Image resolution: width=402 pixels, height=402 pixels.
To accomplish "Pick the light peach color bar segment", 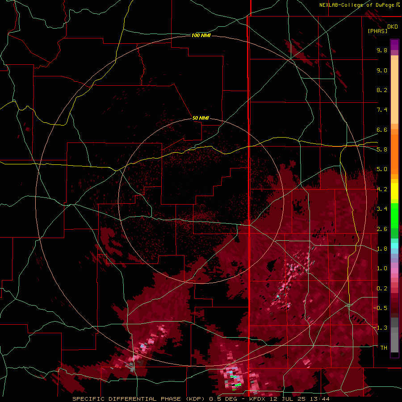I will 394,92.
